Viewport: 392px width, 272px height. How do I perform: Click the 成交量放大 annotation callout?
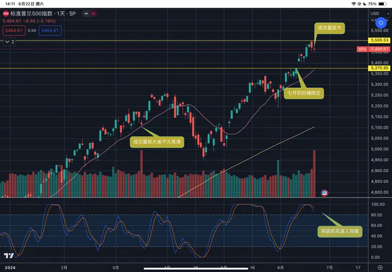tap(329, 28)
